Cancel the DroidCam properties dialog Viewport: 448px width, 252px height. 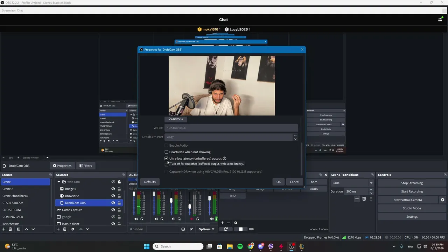294,182
